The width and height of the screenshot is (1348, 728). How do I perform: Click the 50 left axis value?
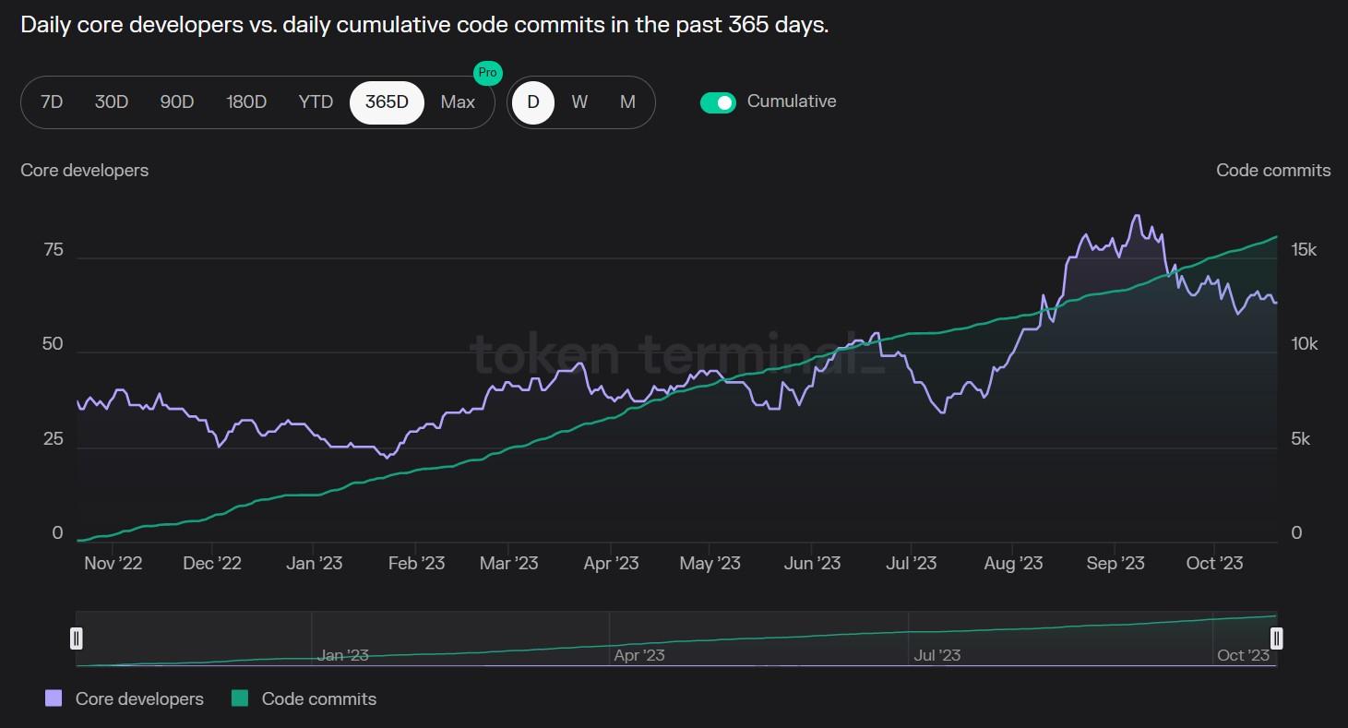click(53, 344)
